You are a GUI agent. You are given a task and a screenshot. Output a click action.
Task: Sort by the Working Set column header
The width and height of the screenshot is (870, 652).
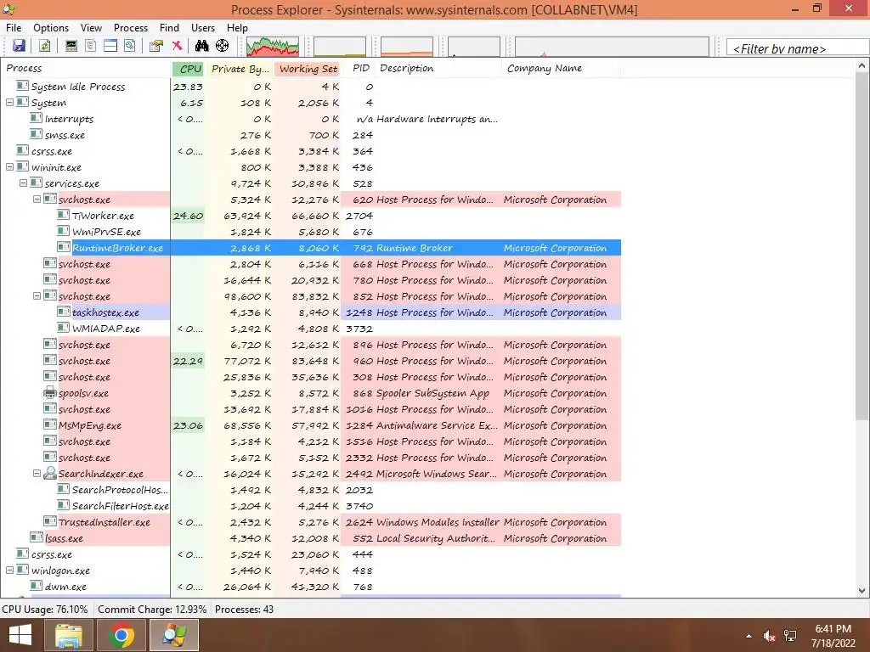(308, 68)
